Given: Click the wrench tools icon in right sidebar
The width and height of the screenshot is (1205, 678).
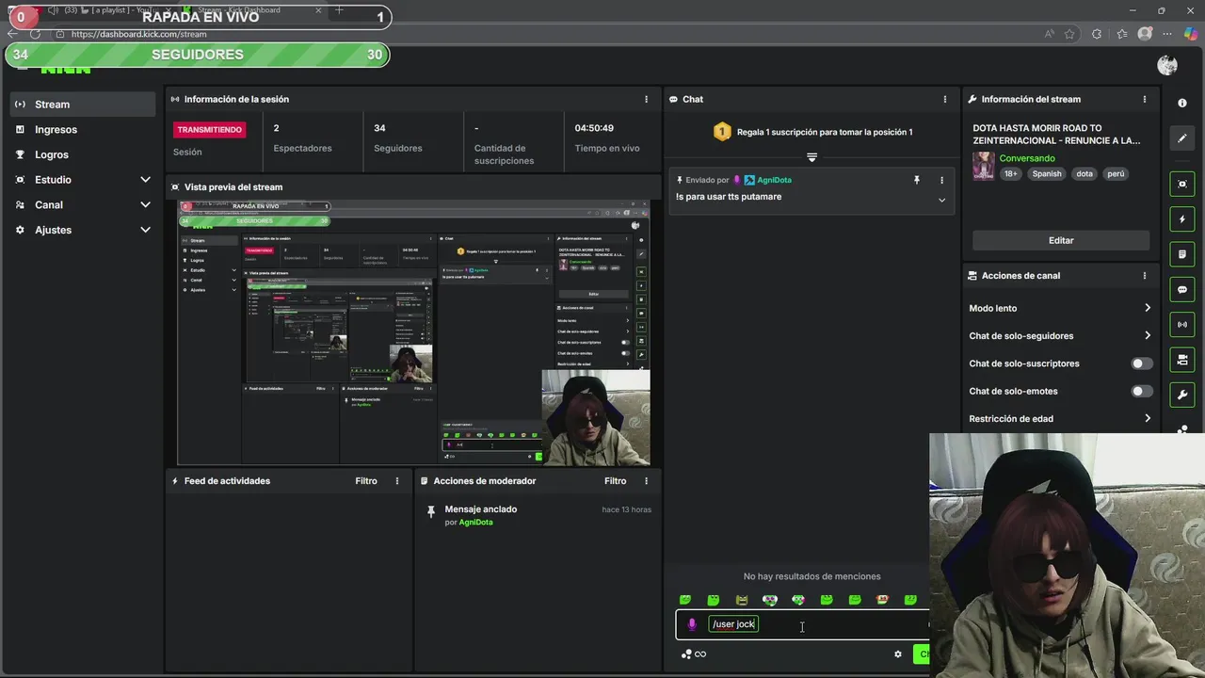Looking at the screenshot, I should point(1182,395).
